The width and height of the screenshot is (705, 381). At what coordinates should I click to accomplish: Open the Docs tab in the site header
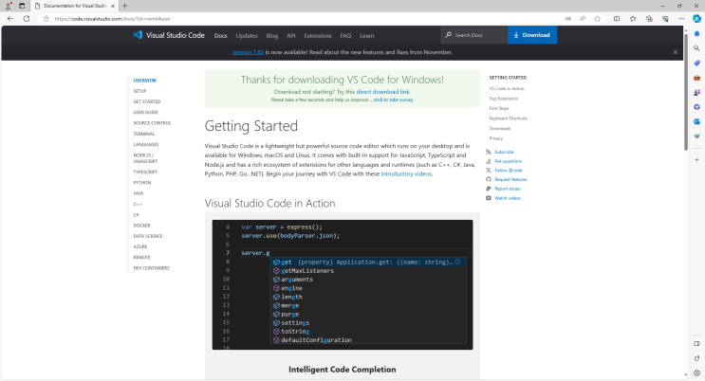[x=220, y=35]
